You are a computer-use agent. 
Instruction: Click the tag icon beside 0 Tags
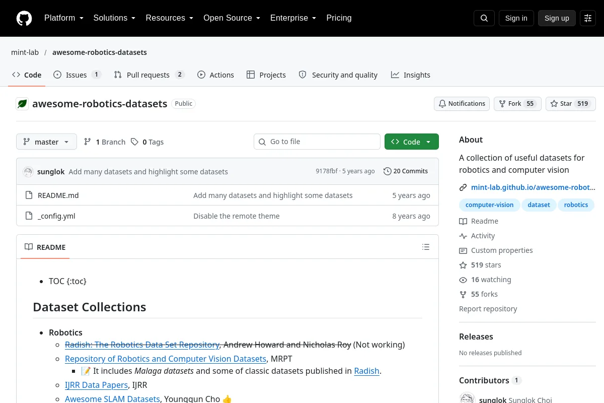[x=134, y=142]
